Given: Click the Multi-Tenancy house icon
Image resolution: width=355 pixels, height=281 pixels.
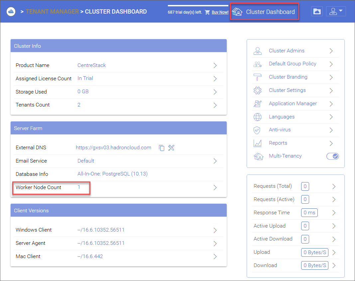Looking at the screenshot, I should tap(258, 156).
